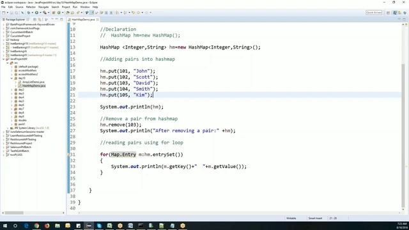Open the New file dropdown arrow

7,13
